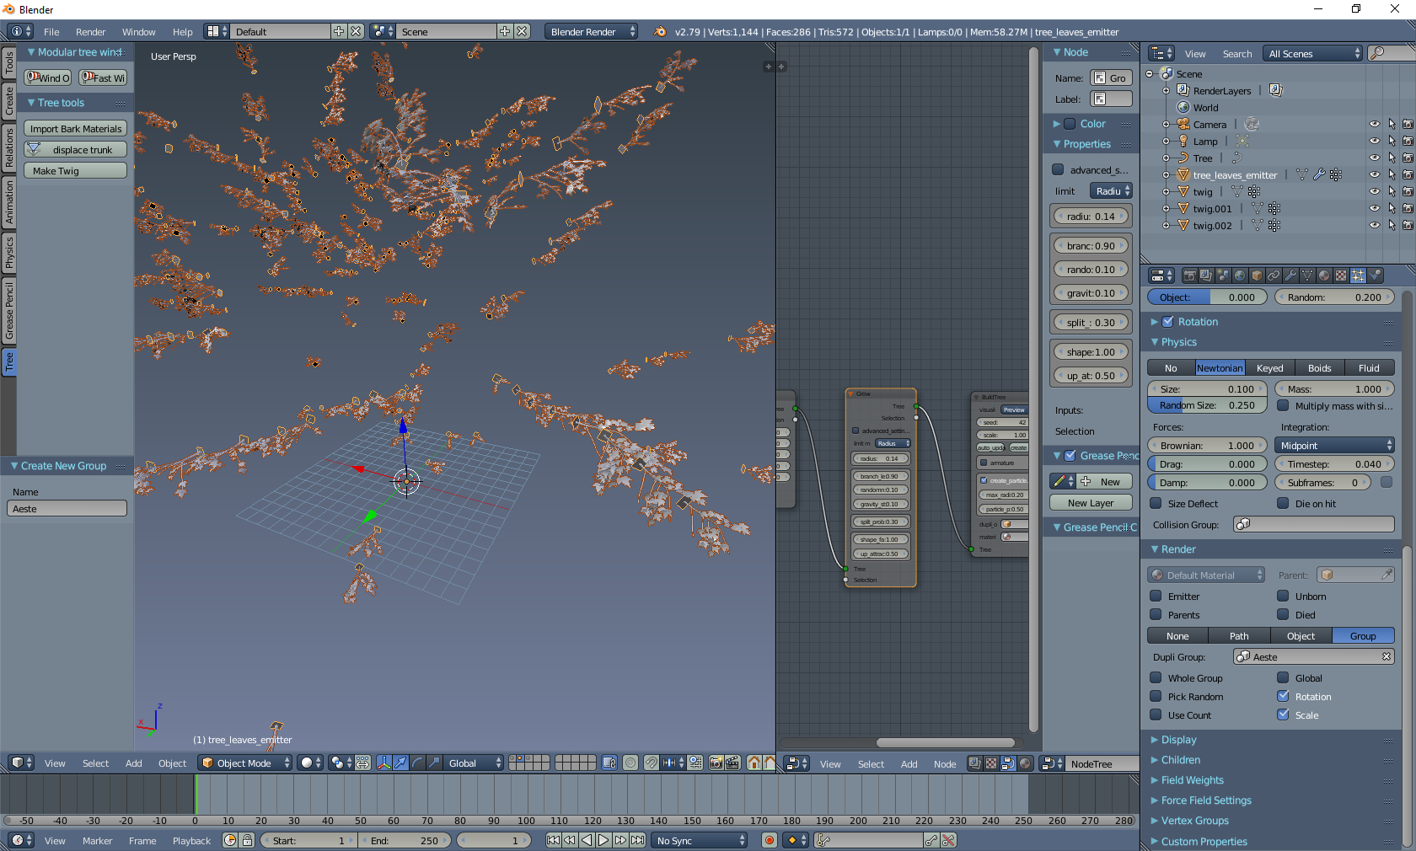Viewport: 1416px width, 851px height.
Task: Open the Object properties tab (cube icon)
Action: (x=1257, y=276)
